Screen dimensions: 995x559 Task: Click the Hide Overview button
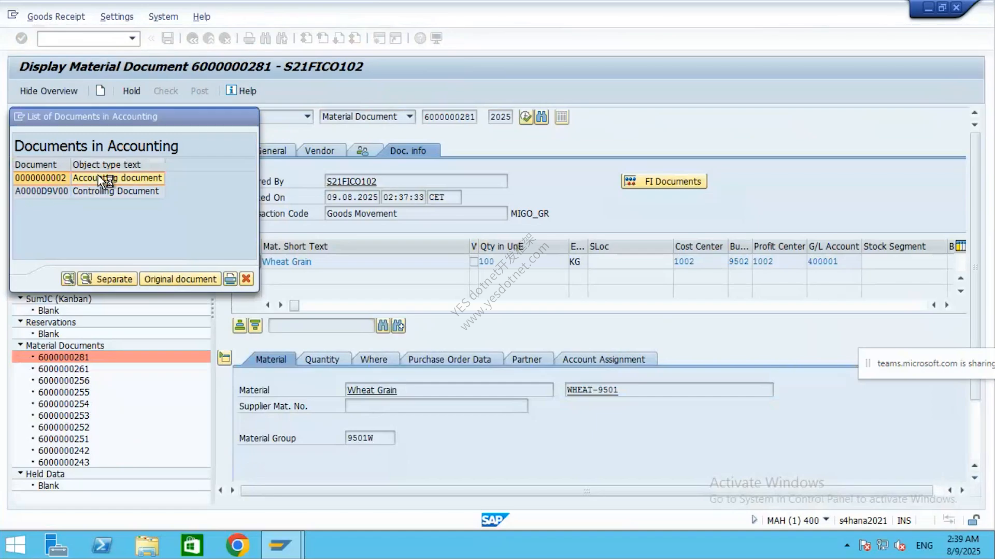coord(49,91)
